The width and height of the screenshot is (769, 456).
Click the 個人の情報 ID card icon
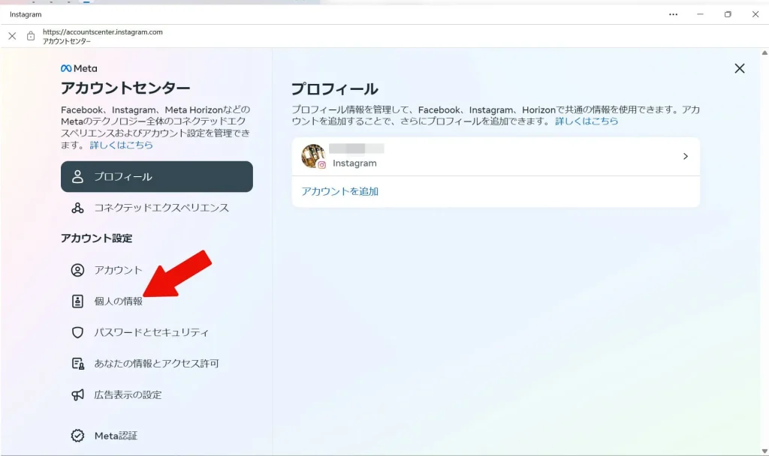click(77, 301)
